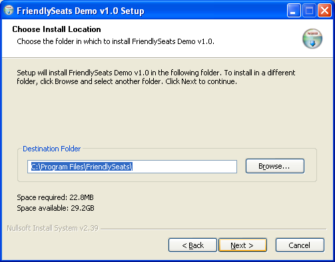Click the 'folder, click Browse and select' text line

[127, 81]
